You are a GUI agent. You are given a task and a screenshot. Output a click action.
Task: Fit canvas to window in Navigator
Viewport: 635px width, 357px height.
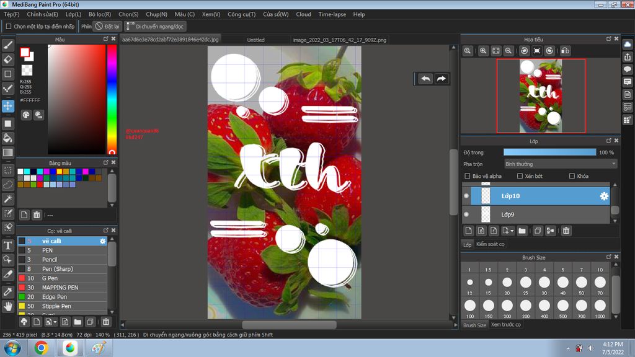(x=495, y=51)
